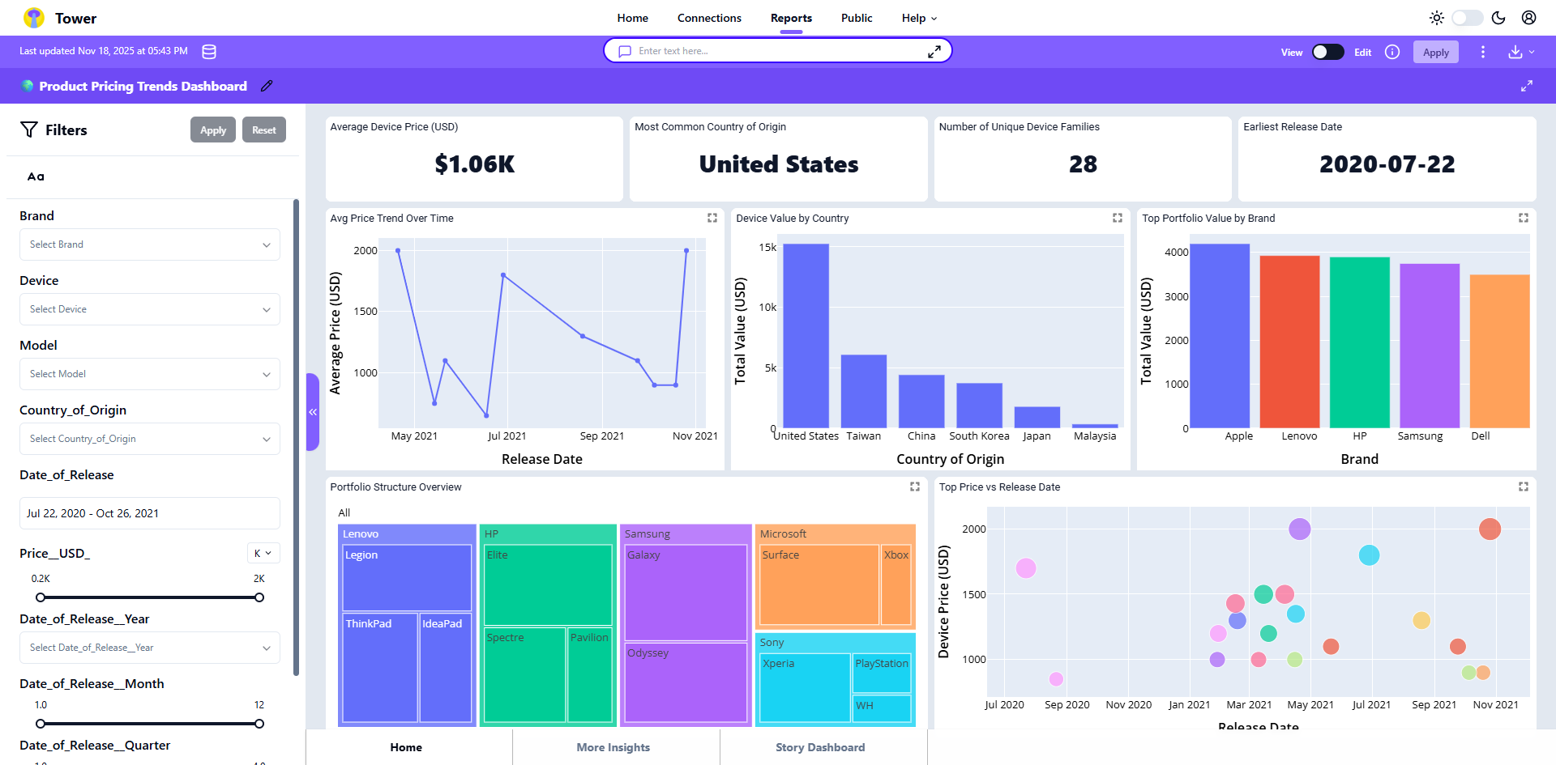Change the Price unit using the K dropdown
The image size is (1556, 765).
(263, 553)
